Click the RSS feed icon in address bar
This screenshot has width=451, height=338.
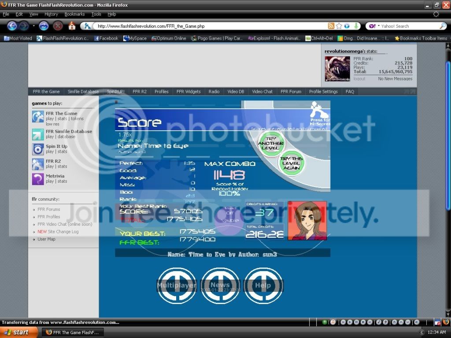click(x=331, y=26)
